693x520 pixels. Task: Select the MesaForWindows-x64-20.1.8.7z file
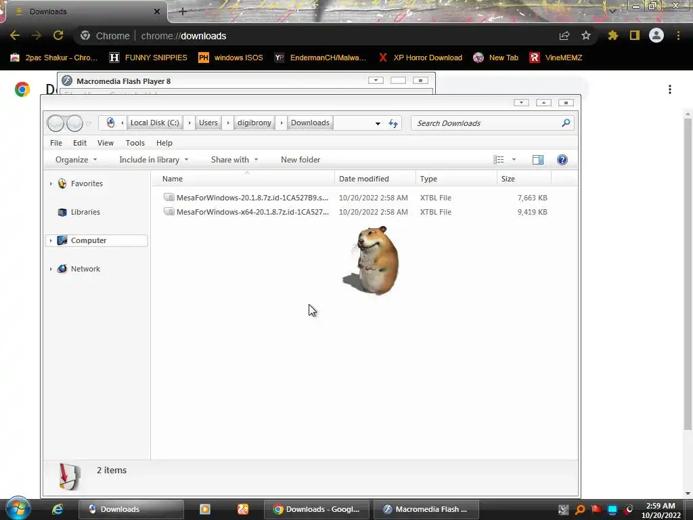pyautogui.click(x=355, y=212)
